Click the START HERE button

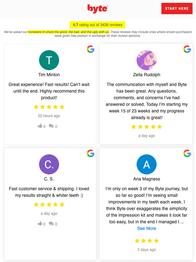177,9
